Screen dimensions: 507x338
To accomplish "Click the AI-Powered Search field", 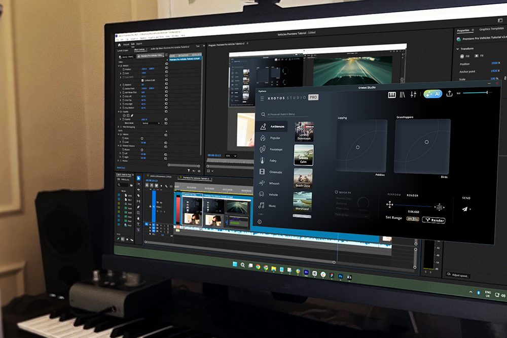I will 284,114.
